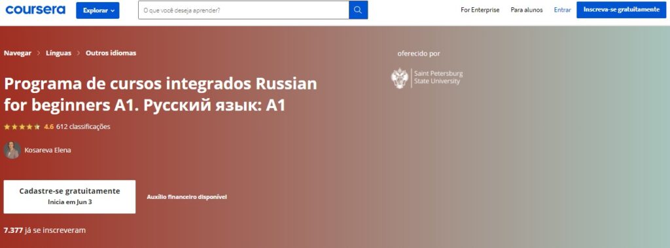Open the Auxílio financeiro disponível link

tap(186, 197)
